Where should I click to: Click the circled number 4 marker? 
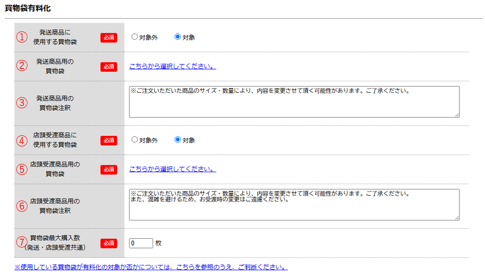coord(22,141)
